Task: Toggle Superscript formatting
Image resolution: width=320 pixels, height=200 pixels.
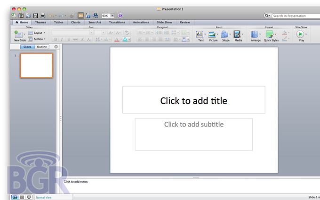Action: 82,40
